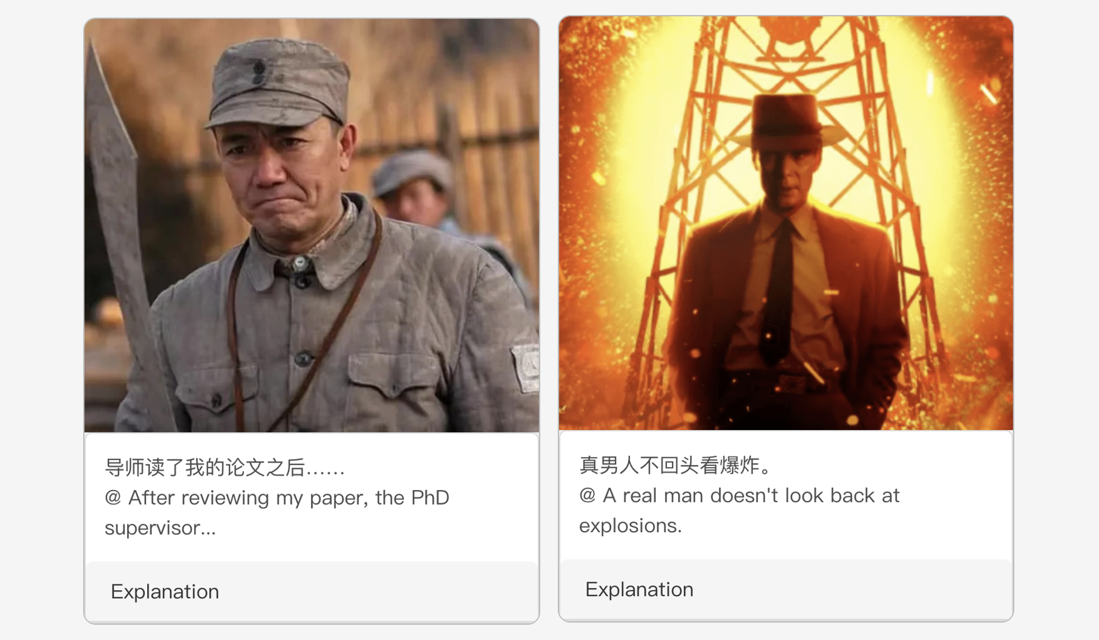Click the Chinese caption "真男人不回头看爆炸。"

pos(677,465)
